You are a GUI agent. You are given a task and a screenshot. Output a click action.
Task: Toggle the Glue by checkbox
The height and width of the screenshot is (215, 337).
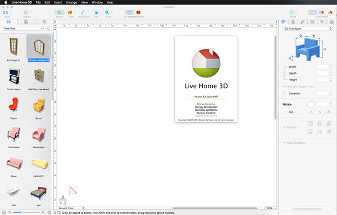click(284, 127)
